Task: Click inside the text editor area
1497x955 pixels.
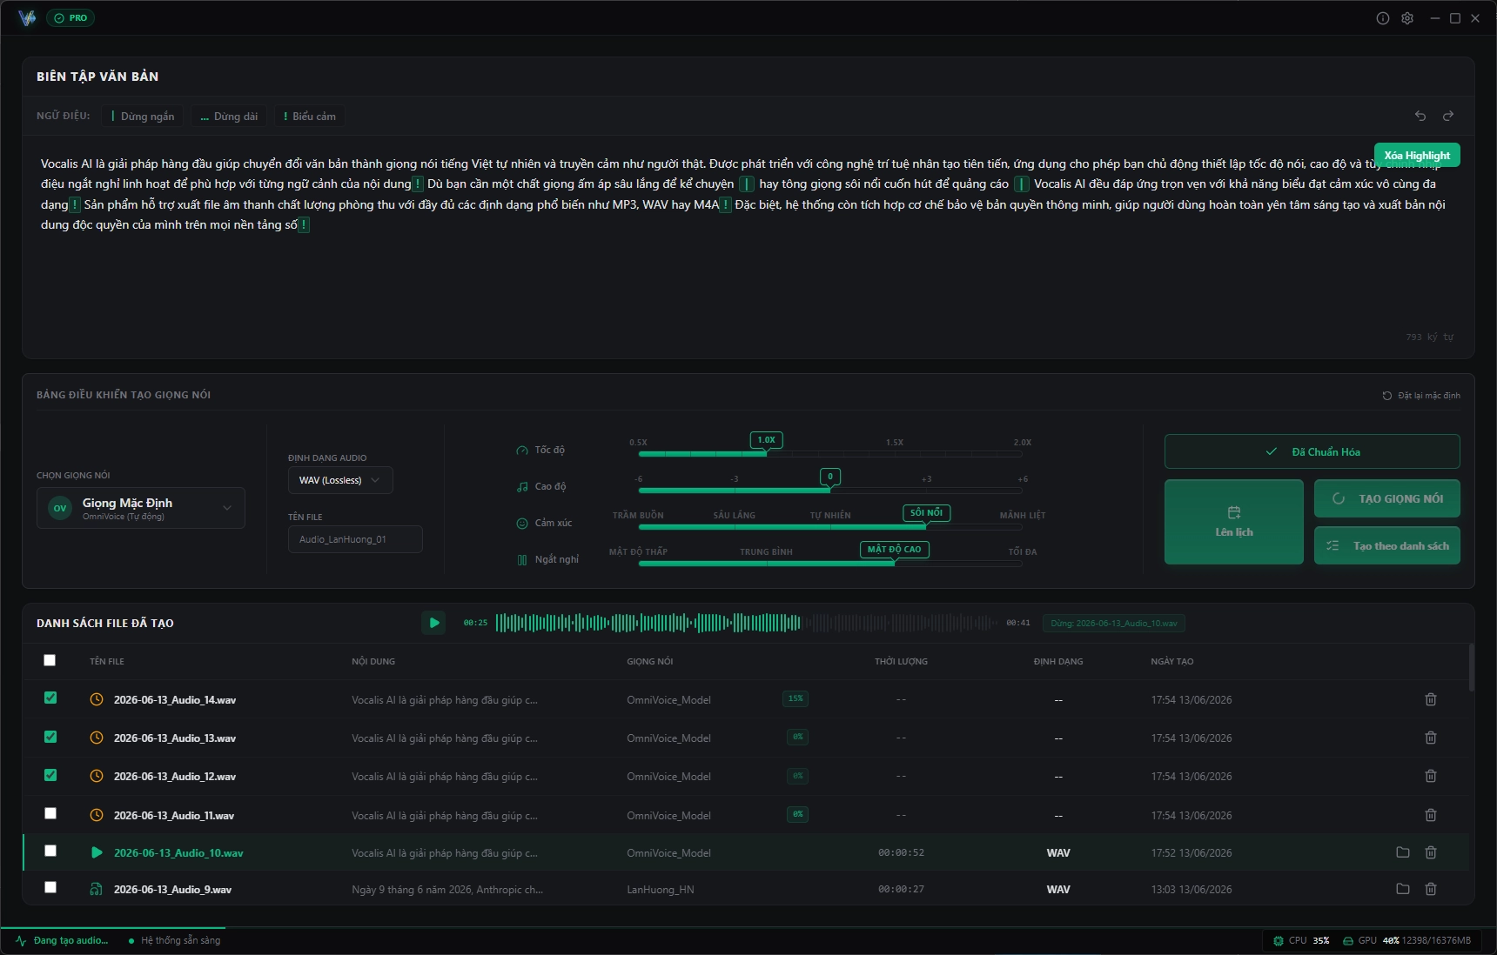Action: [748, 246]
